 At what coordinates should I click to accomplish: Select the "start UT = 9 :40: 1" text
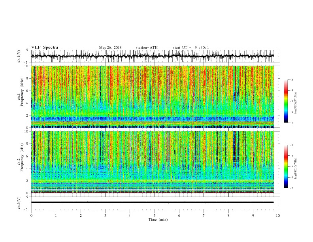(191, 47)
